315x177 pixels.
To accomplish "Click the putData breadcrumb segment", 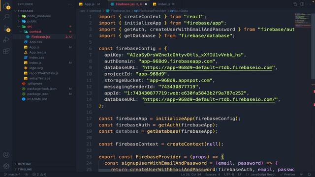I will (x=179, y=11).
